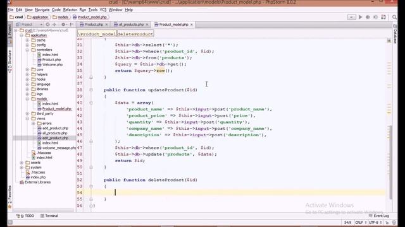
Task: Open the Refactor menu
Action: point(70,10)
